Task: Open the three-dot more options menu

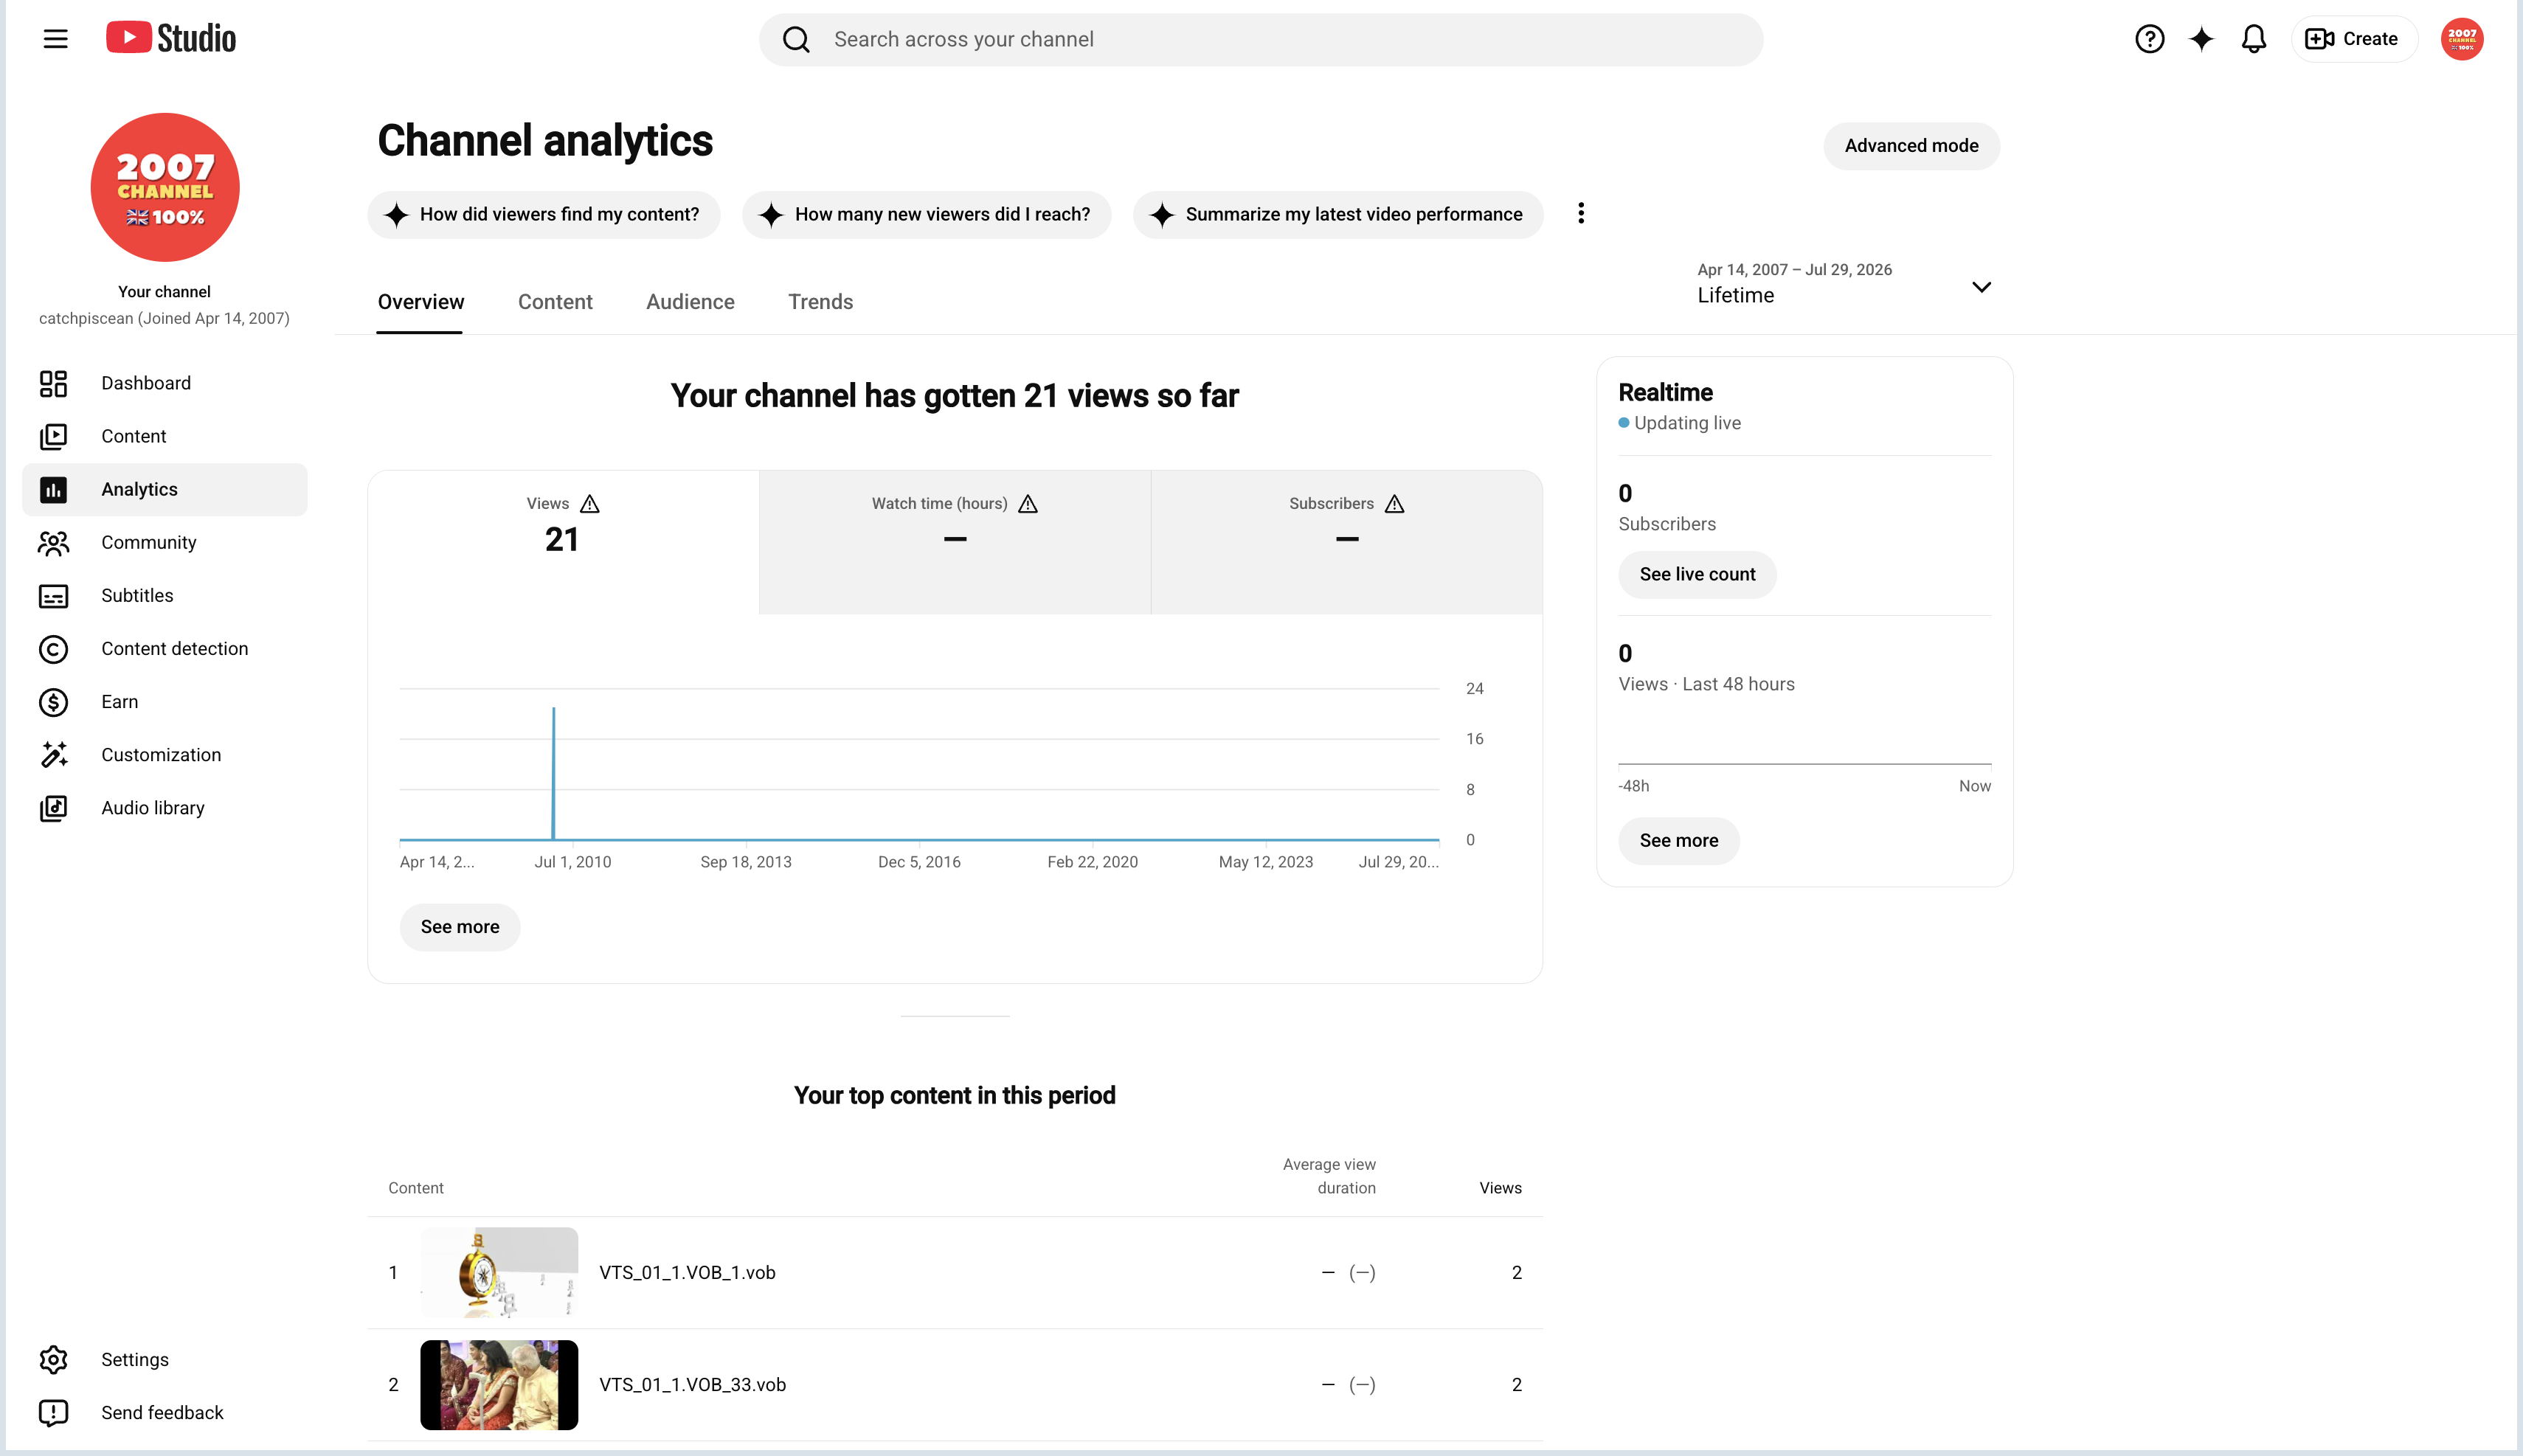Action: 1581,213
